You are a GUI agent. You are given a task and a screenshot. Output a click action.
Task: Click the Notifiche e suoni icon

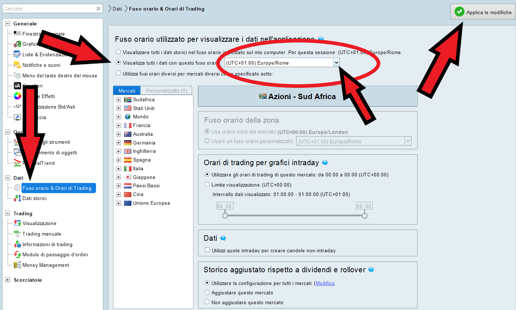(17, 65)
